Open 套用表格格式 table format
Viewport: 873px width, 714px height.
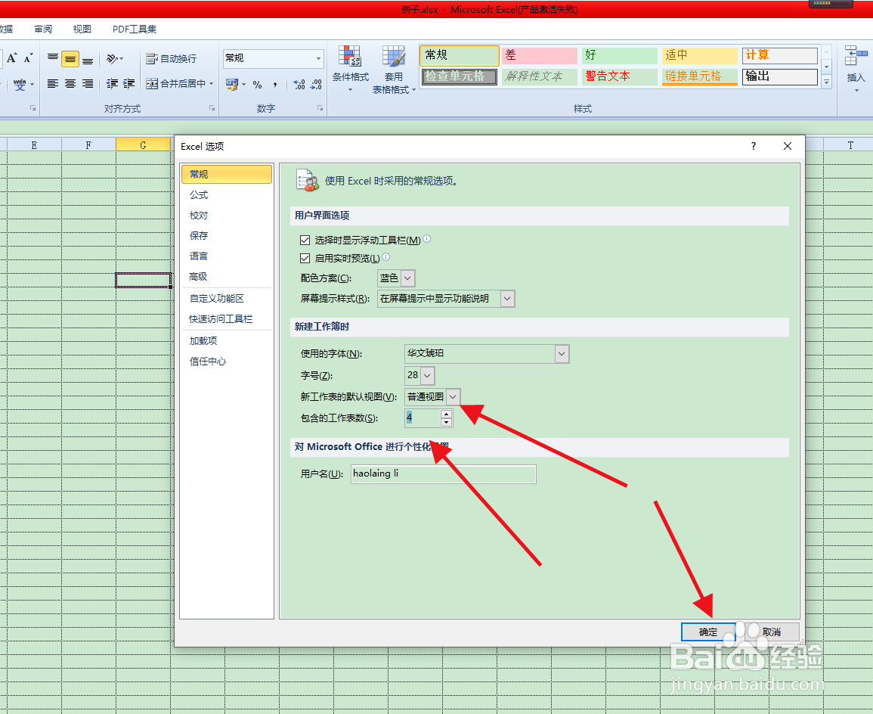394,69
